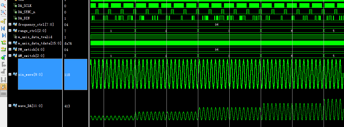Expand the range_ctrl[2:0] bus
Screen dimensions: 344x127
(x=10, y=31)
